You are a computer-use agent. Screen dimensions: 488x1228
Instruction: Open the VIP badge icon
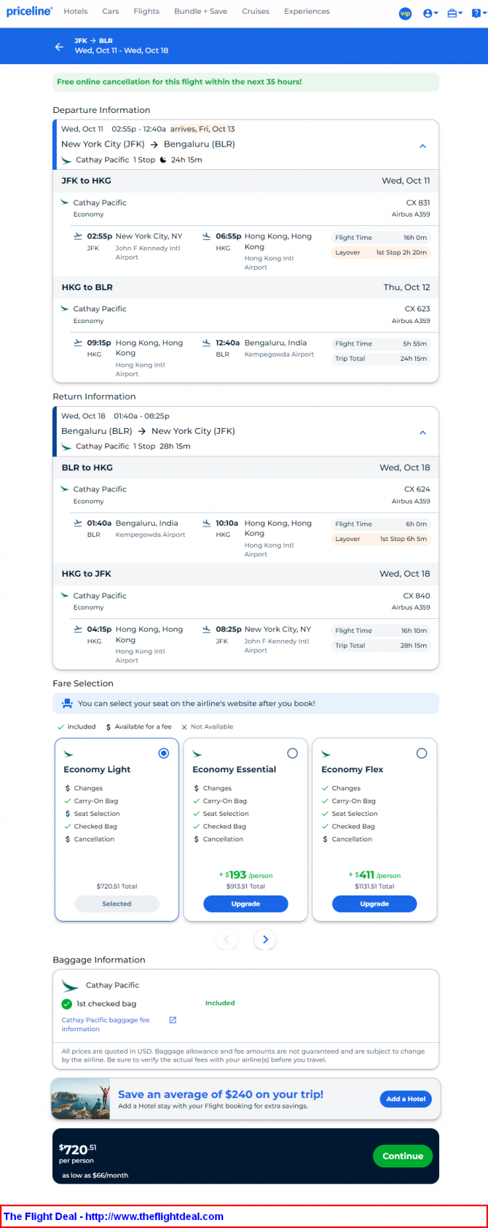[x=406, y=13]
